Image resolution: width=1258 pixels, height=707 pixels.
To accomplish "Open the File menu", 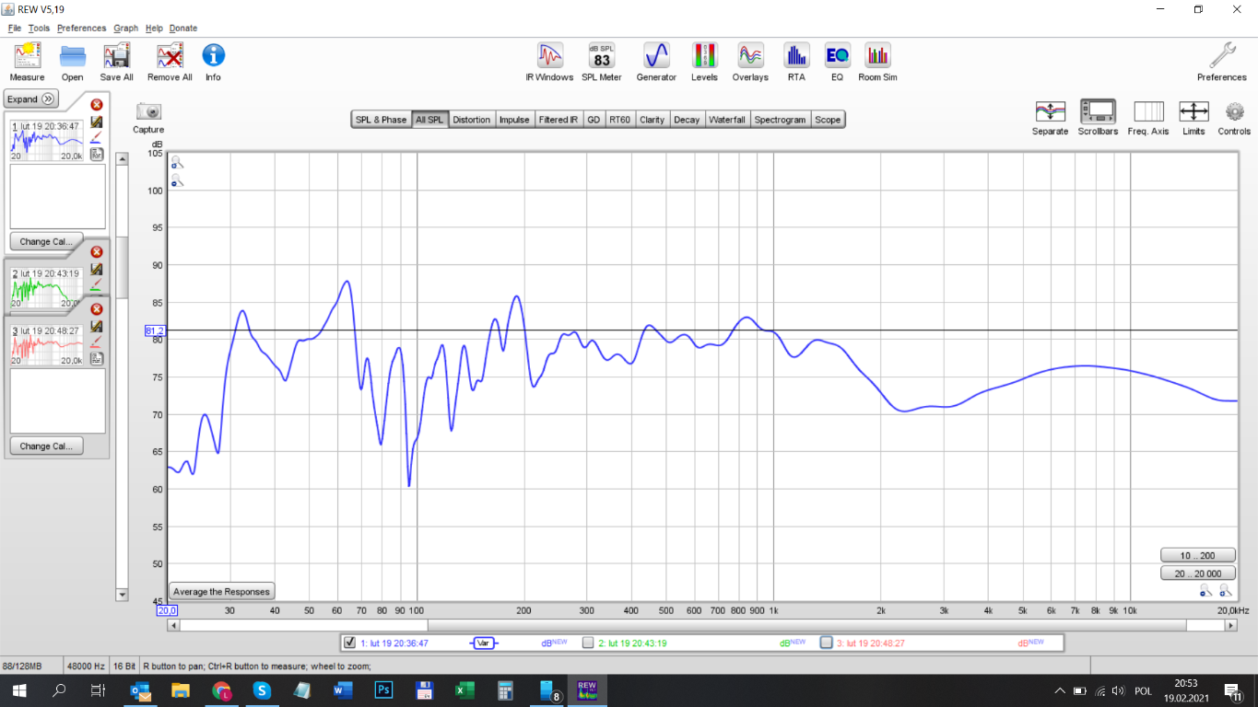I will pos(15,28).
